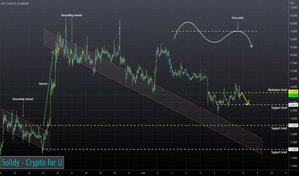Image resolution: width=299 pixels, height=176 pixels.
Task: Select the lower Descending channel label near 15.0000
Action: [23, 99]
